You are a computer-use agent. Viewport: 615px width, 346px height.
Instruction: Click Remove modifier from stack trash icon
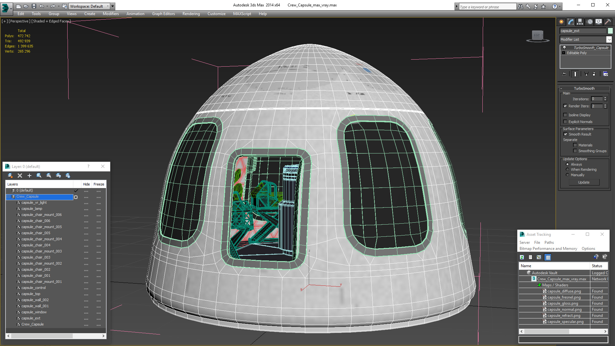(x=594, y=74)
